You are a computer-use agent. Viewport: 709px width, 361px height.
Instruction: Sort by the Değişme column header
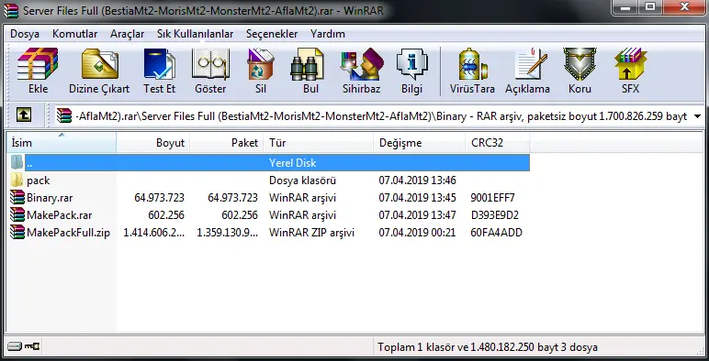click(419, 143)
